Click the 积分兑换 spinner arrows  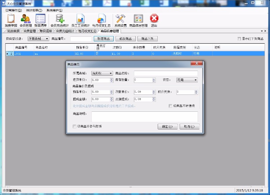coord(196,92)
